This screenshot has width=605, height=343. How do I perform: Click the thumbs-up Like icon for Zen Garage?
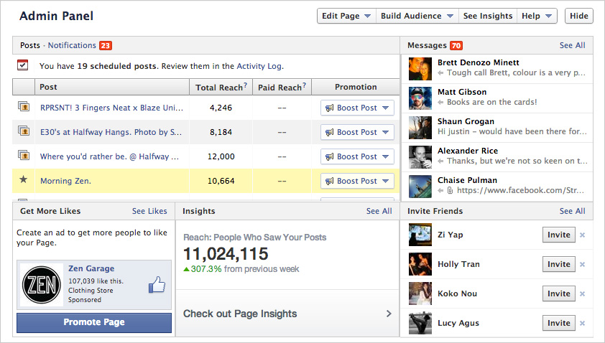point(157,286)
